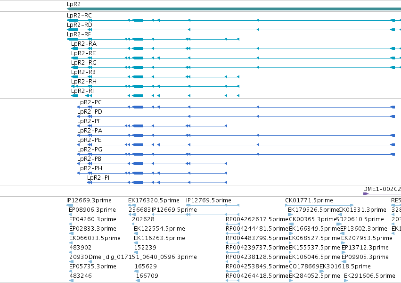
Task: Click the CK01331.3prime label
Action: 362,210
